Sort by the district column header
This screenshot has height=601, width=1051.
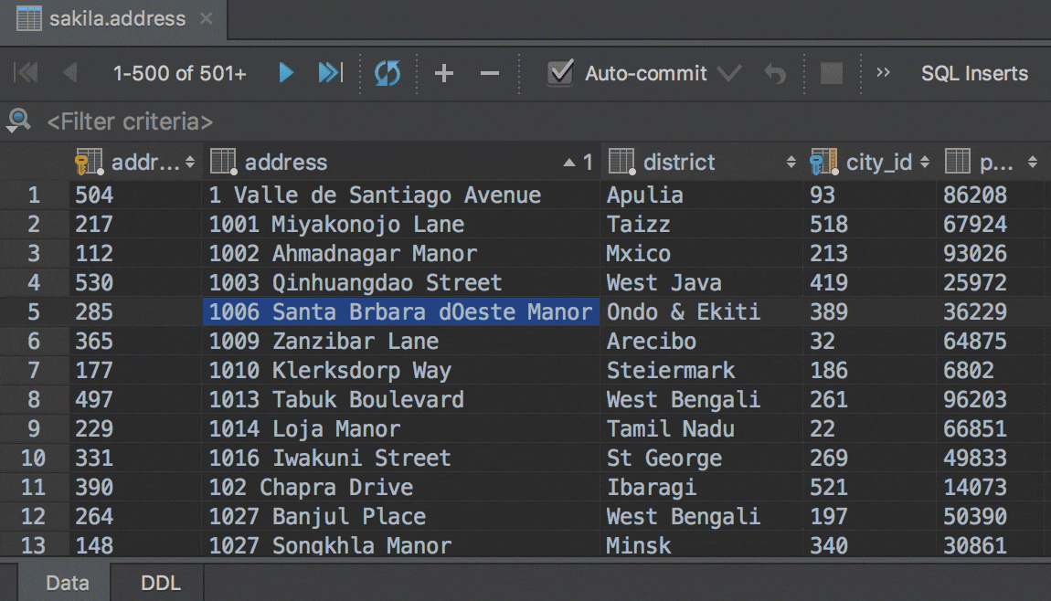point(701,162)
